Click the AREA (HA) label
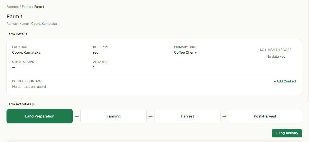 pos(101,62)
